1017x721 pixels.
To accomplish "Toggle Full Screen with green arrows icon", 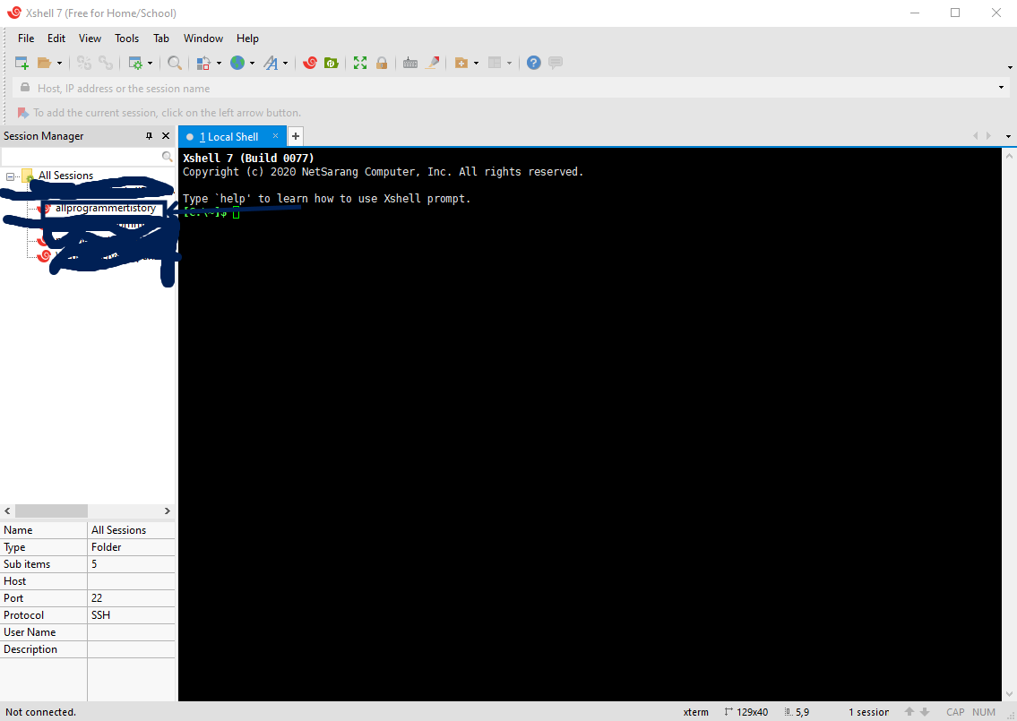I will click(x=360, y=63).
